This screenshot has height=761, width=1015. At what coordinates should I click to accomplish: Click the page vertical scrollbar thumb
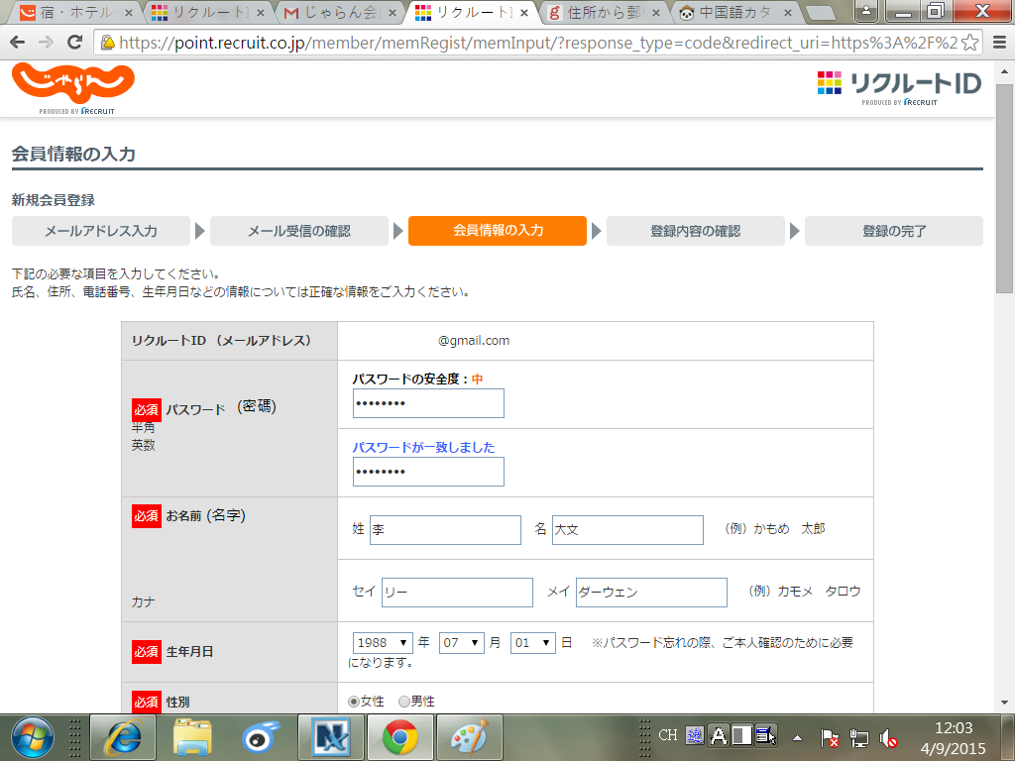click(x=1005, y=187)
